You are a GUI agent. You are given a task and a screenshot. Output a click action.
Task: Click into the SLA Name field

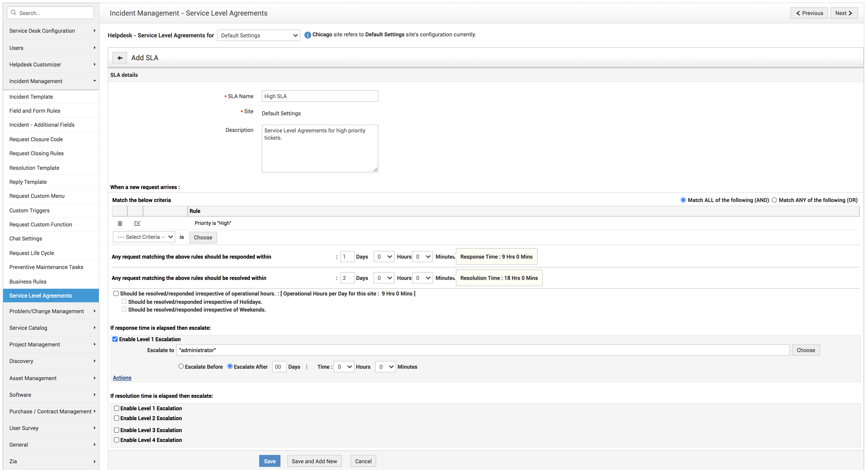(x=320, y=96)
